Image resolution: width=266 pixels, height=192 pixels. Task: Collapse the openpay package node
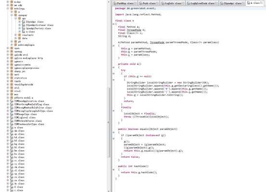click(x=12, y=15)
